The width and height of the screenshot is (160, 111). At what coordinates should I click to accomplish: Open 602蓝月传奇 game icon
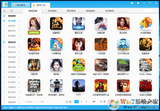coord(34,44)
